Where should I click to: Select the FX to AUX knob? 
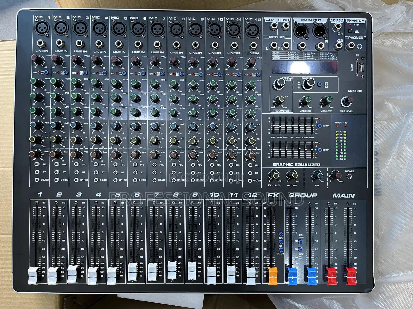click(276, 175)
